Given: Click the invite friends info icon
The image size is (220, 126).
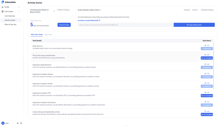Looking at the screenshot, I should 101,10.
